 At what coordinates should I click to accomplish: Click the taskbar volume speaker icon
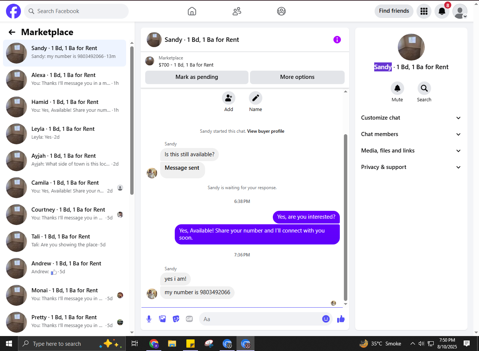point(421,344)
